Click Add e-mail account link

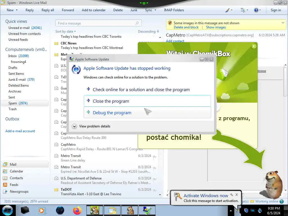tap(20, 131)
